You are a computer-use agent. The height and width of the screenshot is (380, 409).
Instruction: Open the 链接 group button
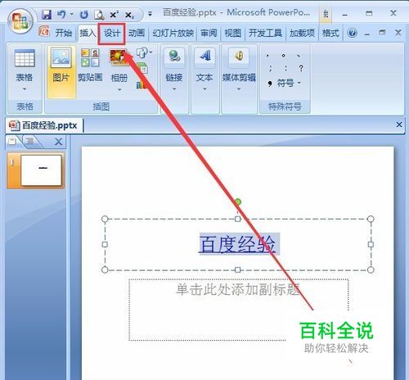point(174,70)
